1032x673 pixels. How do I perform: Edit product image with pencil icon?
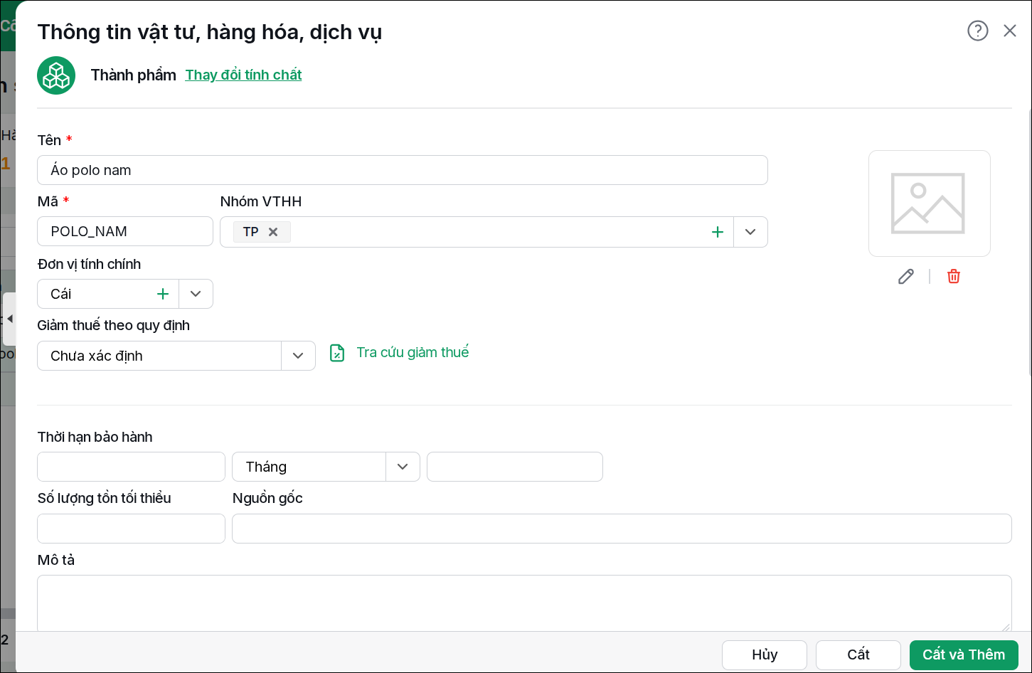click(906, 277)
